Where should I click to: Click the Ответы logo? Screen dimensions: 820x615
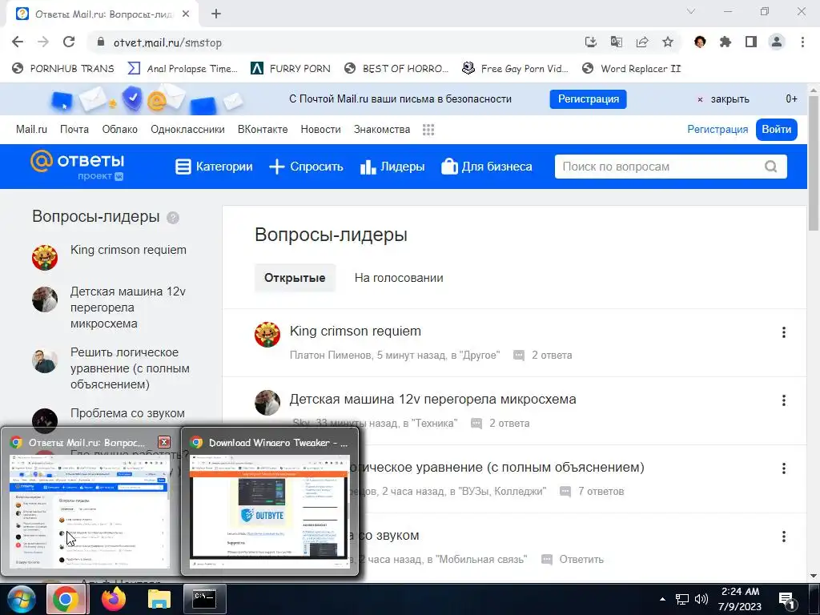(x=78, y=166)
